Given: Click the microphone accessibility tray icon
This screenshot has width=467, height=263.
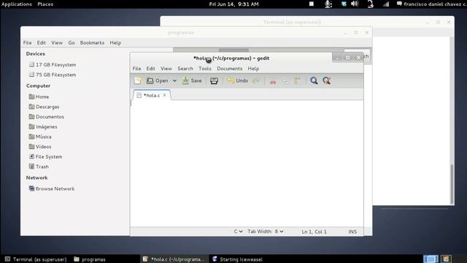Looking at the screenshot, I should tap(328, 4).
